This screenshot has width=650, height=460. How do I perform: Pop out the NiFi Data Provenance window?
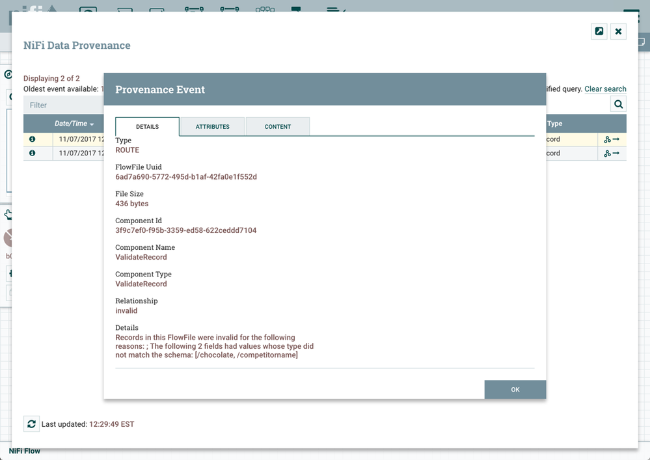pos(599,31)
